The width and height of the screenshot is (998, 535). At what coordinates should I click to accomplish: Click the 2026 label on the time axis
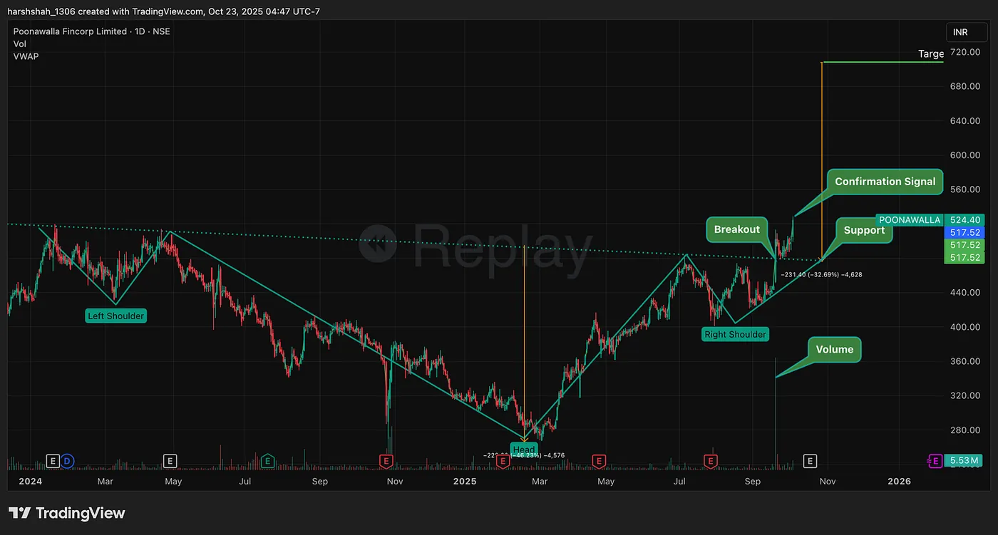899,482
